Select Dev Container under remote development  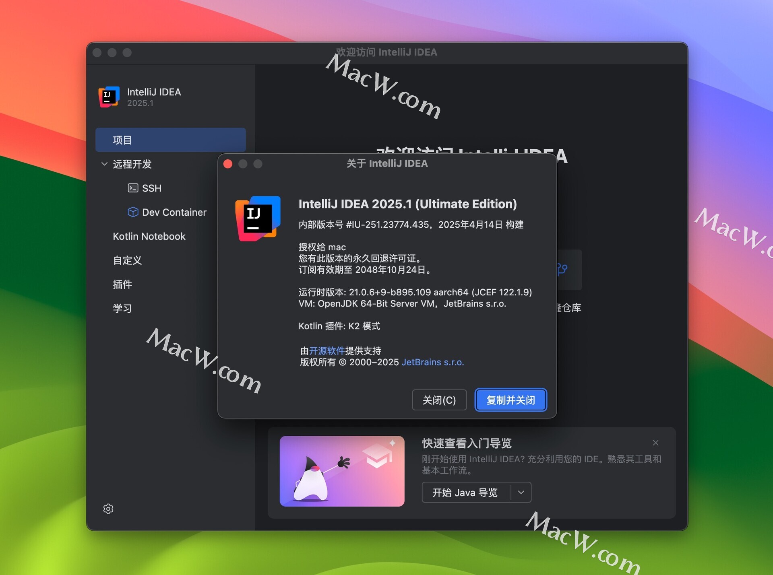coord(174,212)
